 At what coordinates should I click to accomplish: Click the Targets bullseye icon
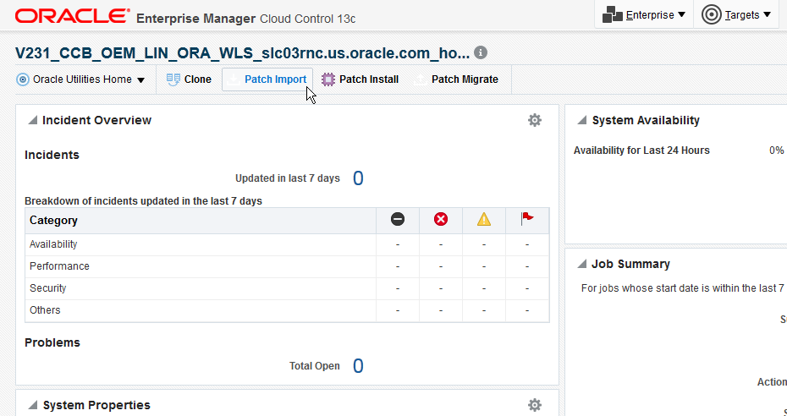click(x=711, y=15)
